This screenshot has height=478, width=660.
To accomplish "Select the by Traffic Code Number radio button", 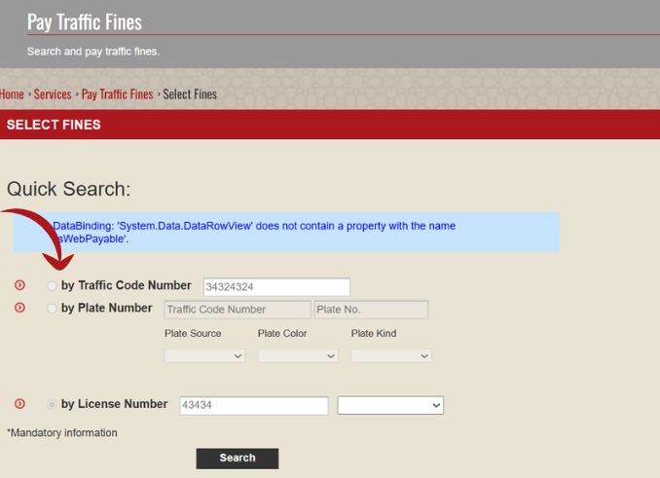I will [x=53, y=286].
